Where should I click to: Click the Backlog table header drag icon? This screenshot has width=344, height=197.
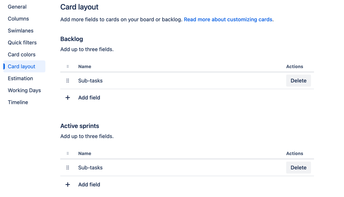coord(67,66)
